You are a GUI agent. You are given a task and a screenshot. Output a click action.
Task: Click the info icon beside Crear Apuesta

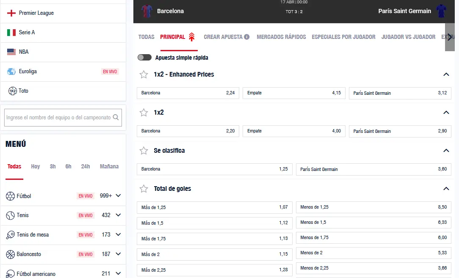coord(247,37)
